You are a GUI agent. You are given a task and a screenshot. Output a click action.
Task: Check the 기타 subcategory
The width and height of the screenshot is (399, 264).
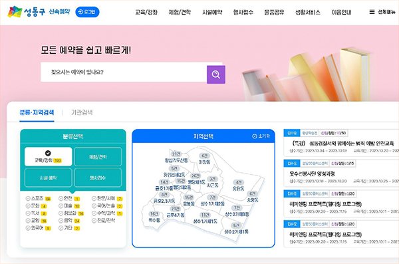pos(69,228)
